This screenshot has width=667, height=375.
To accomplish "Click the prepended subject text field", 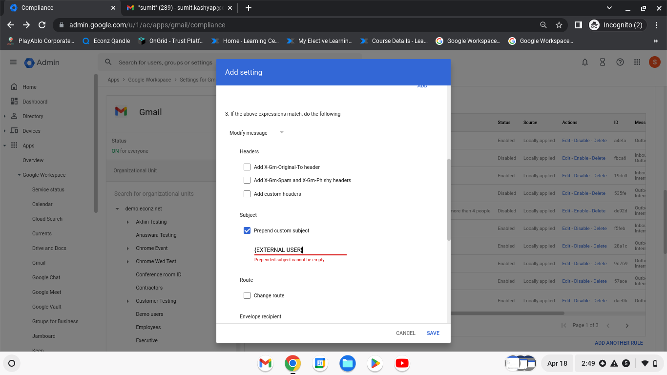I will point(300,250).
